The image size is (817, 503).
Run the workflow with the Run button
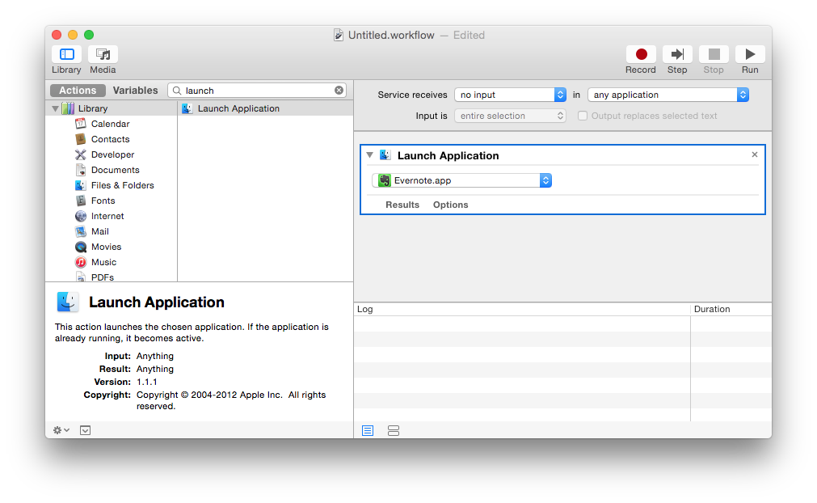(750, 54)
